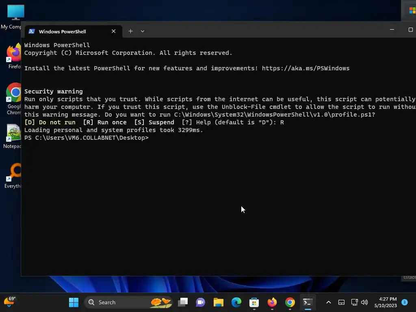The width and height of the screenshot is (416, 312).
Task: Minimize the Windows Terminal window
Action: click(392, 29)
